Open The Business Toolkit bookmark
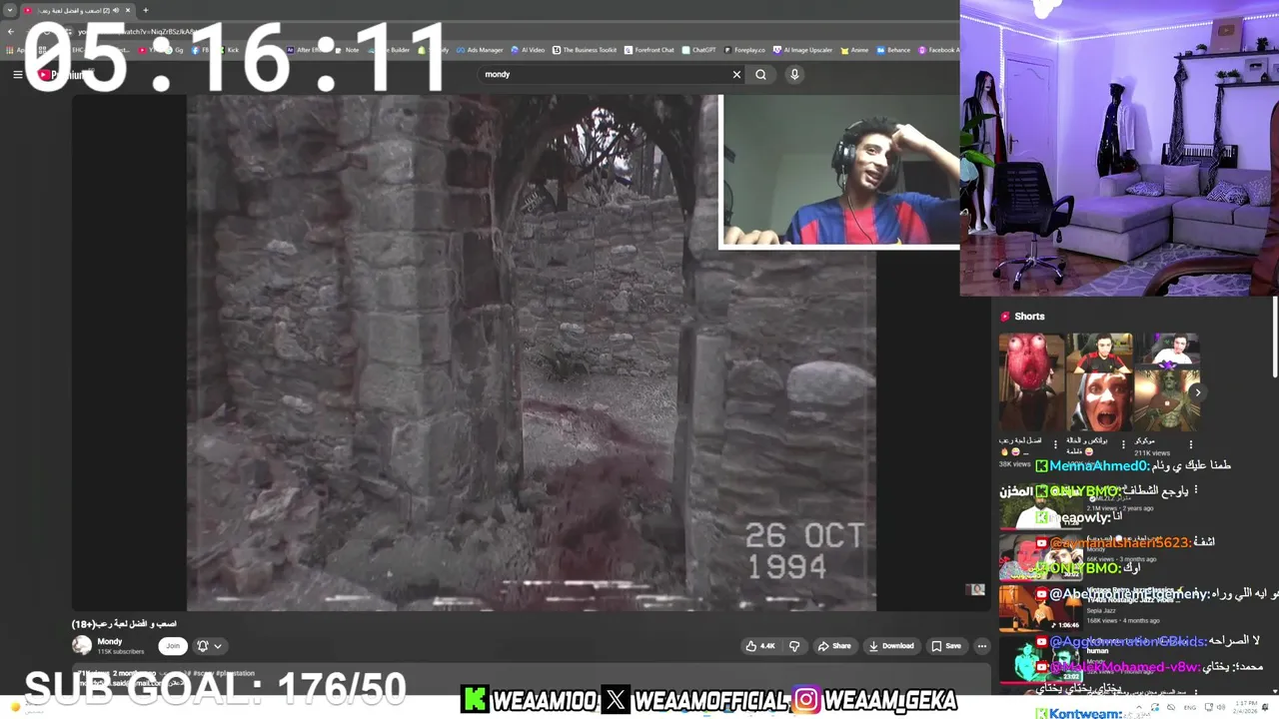Viewport: 1279px width, 719px height. 584,50
